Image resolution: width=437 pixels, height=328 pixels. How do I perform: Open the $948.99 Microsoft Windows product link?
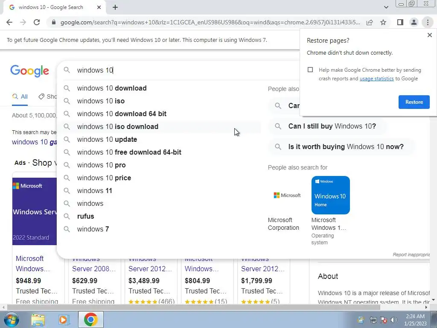(32, 264)
